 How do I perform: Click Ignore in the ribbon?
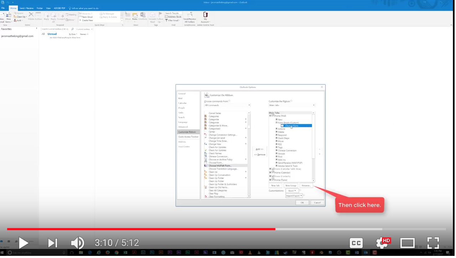pos(19,13)
